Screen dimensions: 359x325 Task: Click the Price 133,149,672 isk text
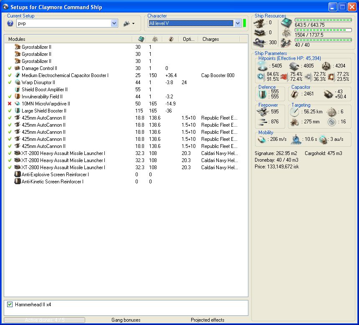tap(277, 167)
